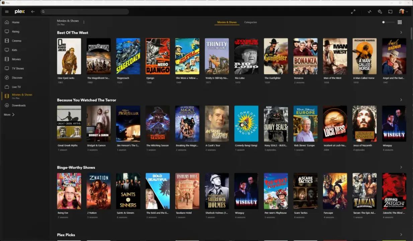Expand Best Of The West row arrow
The width and height of the screenshot is (413, 241).
coord(401,32)
